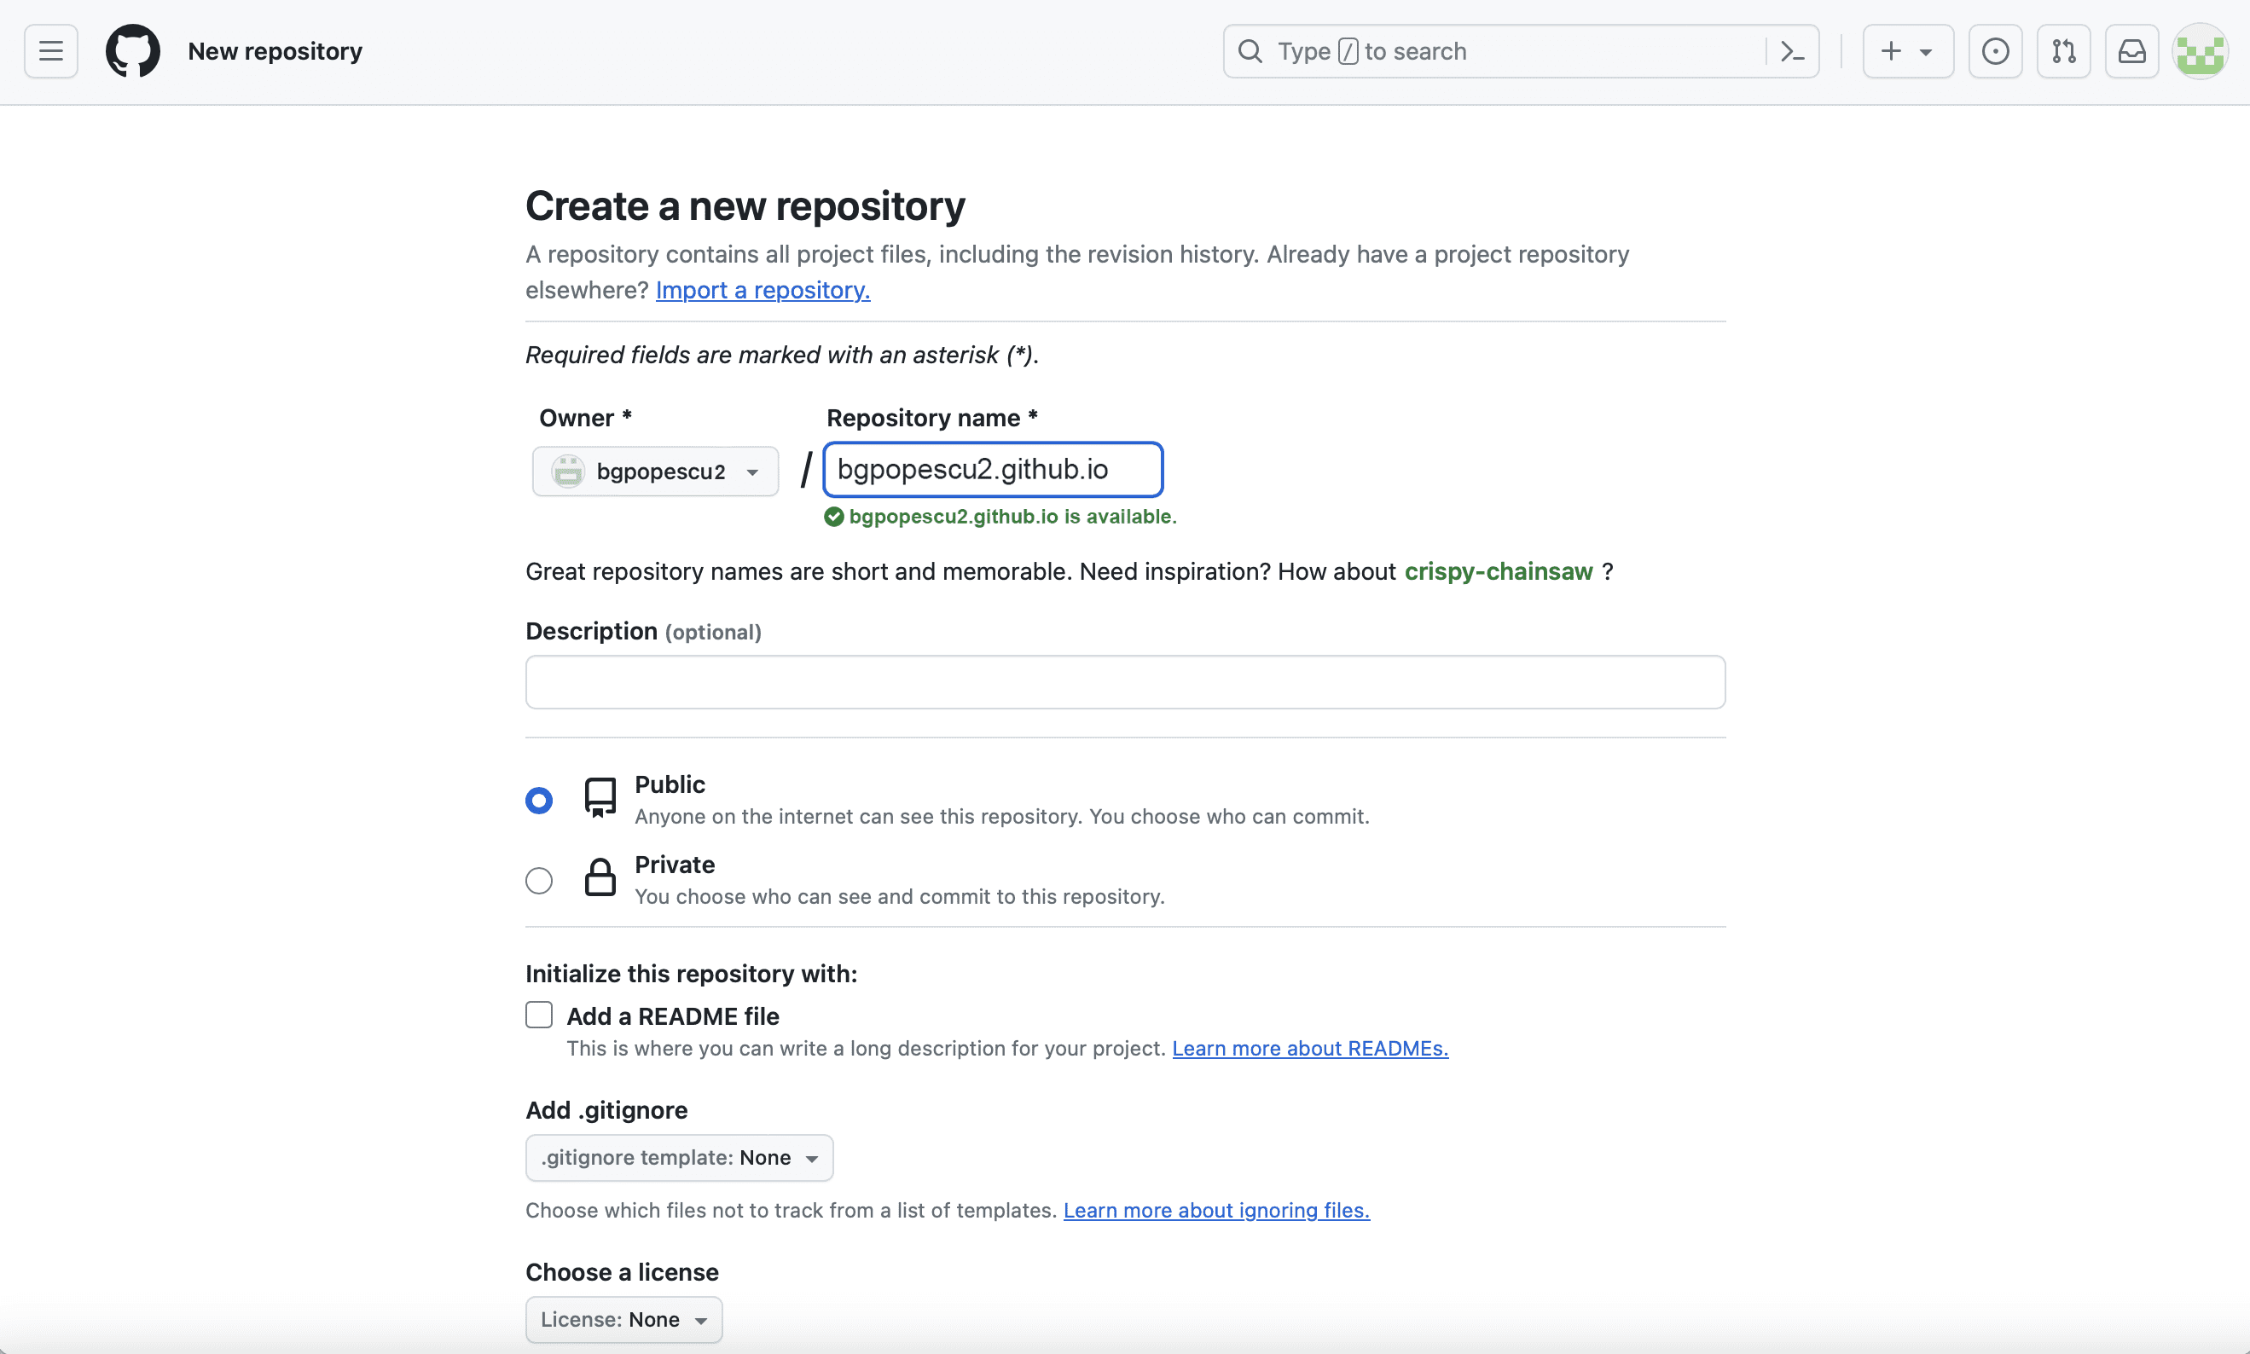Focus the Type / to search box
The width and height of the screenshot is (2250, 1354).
pyautogui.click(x=1496, y=51)
